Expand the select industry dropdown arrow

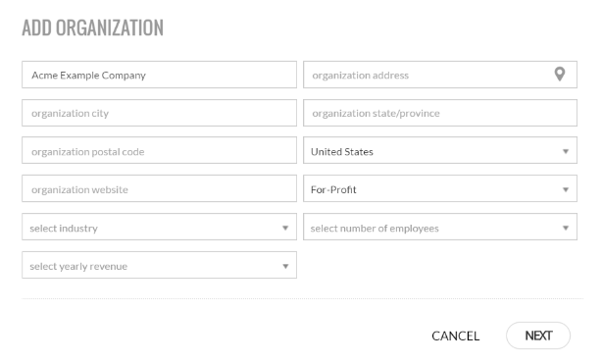pos(285,228)
